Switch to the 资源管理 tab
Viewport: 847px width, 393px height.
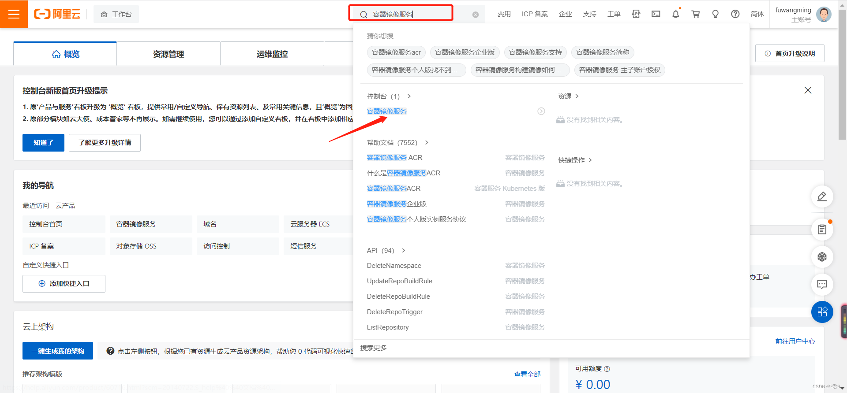(169, 54)
